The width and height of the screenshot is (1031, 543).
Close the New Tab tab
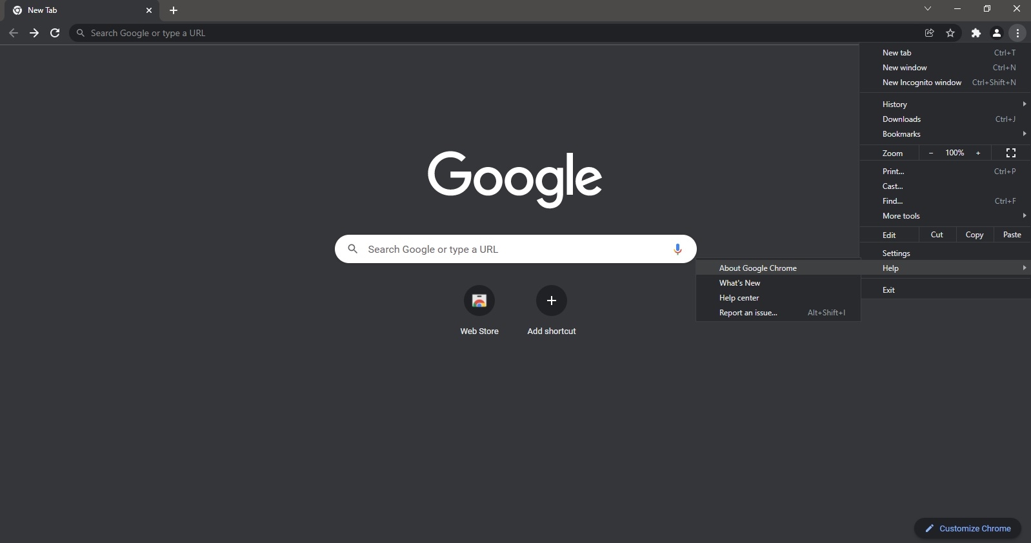tap(149, 10)
